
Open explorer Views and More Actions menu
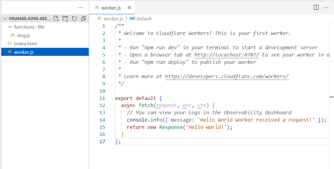(x=80, y=8)
